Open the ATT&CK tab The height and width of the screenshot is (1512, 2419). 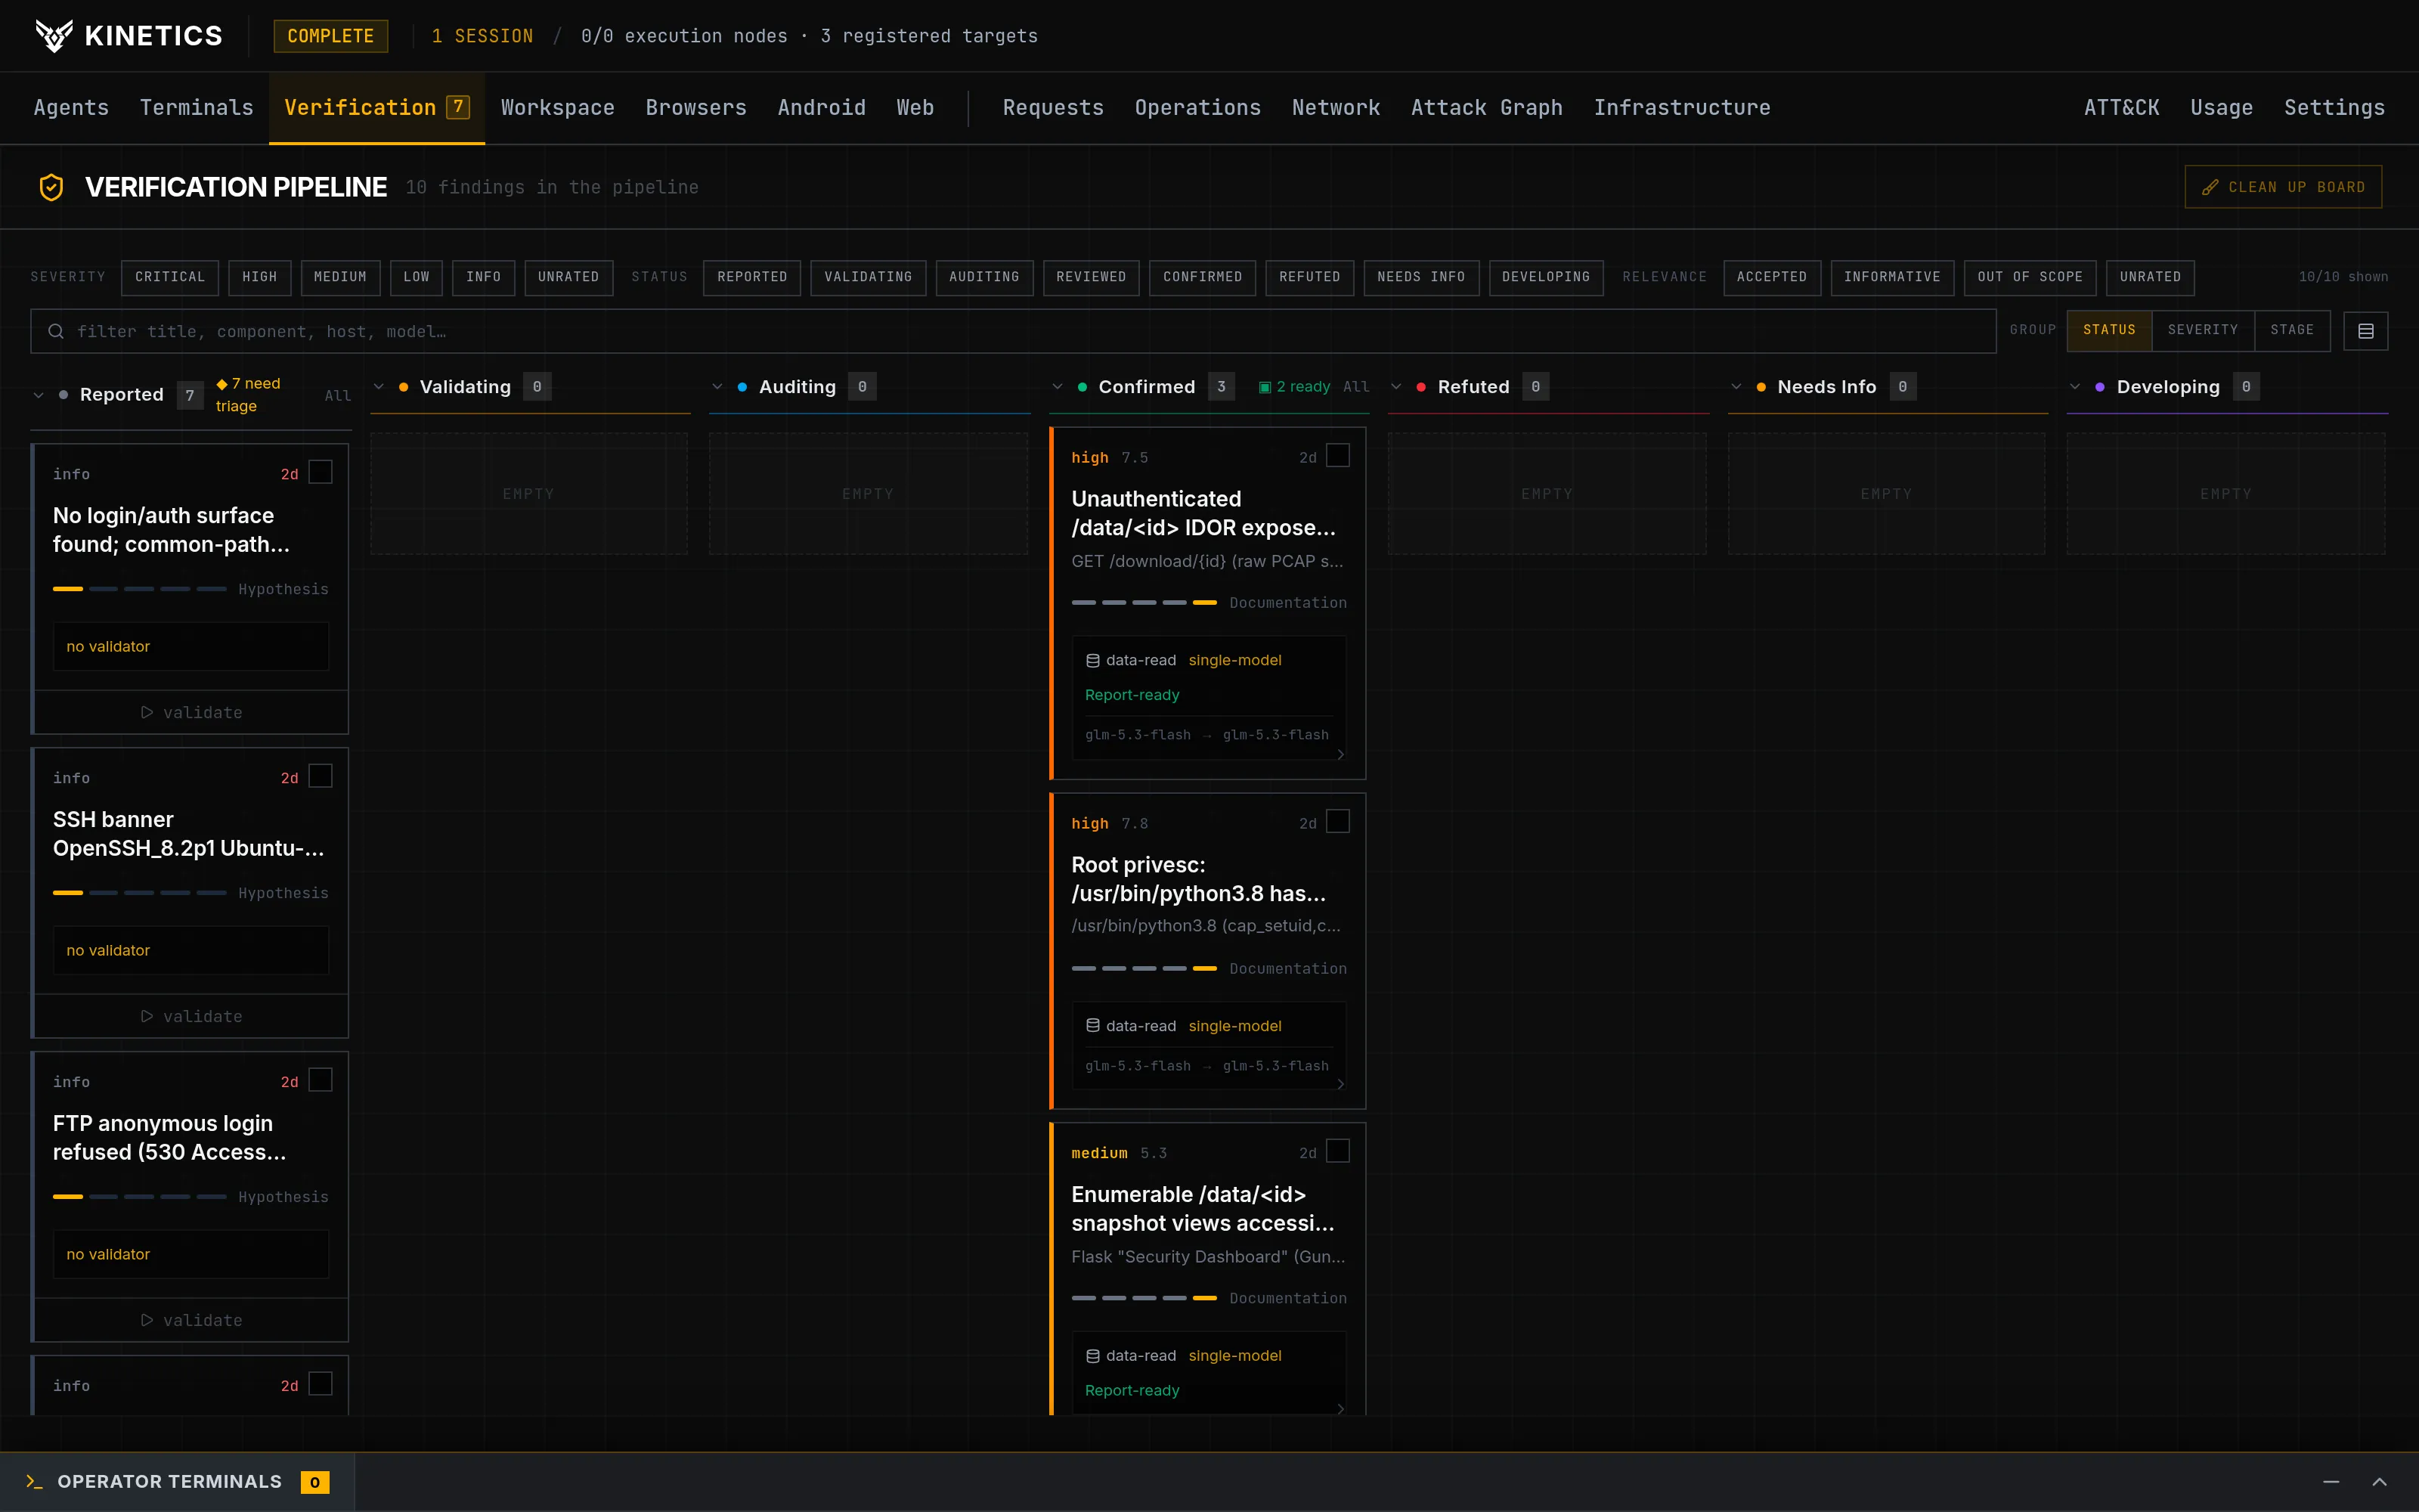pyautogui.click(x=2121, y=107)
